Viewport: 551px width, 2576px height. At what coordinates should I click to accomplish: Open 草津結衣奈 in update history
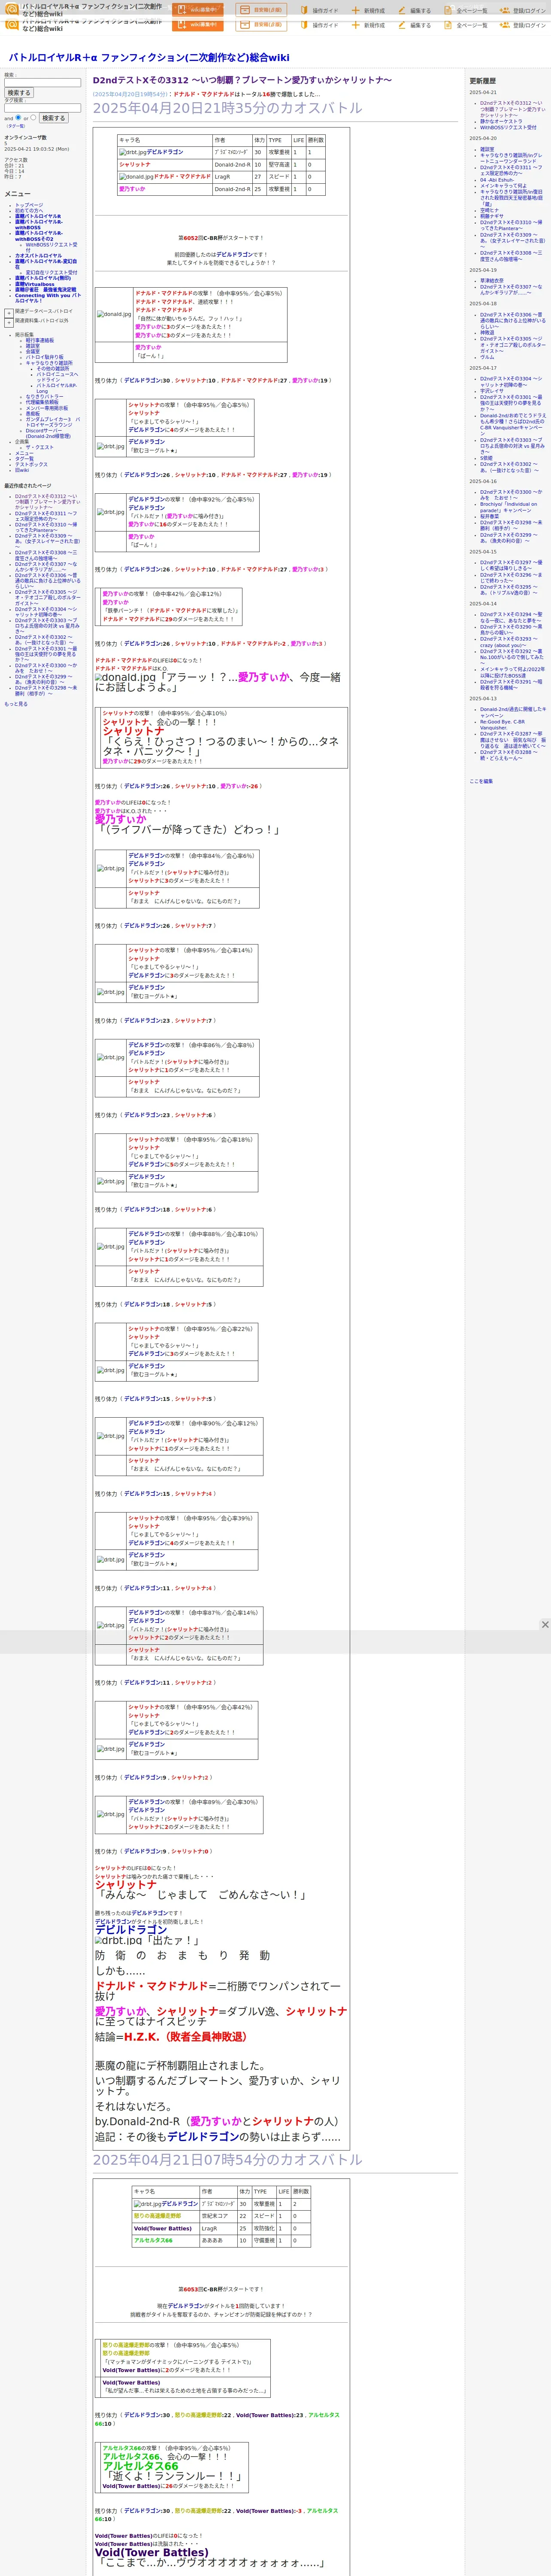(x=492, y=281)
